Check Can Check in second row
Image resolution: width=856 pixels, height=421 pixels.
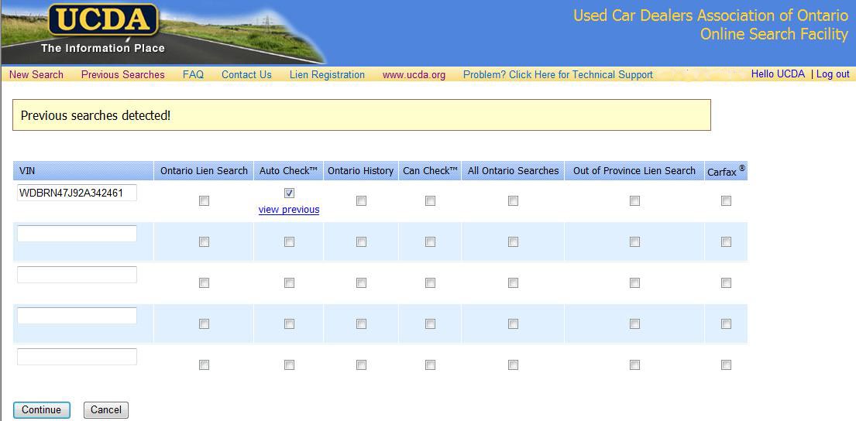click(430, 242)
